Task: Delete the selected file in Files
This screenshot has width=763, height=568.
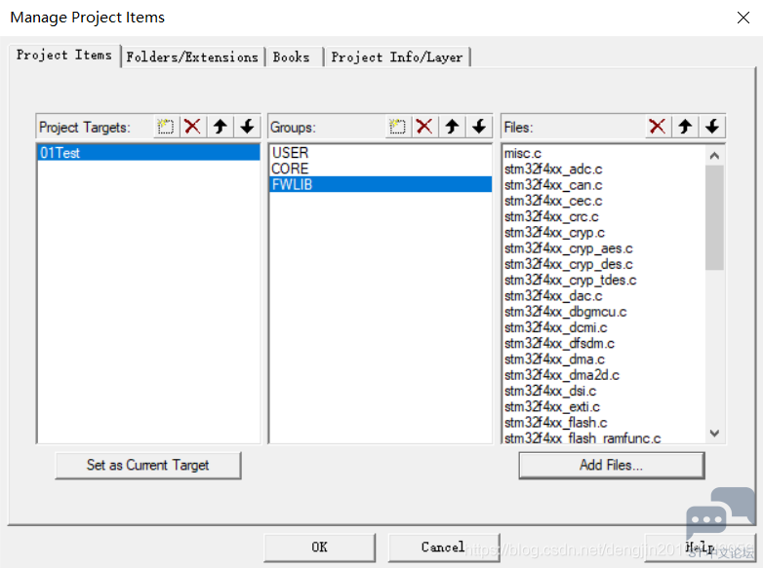Action: click(x=658, y=127)
